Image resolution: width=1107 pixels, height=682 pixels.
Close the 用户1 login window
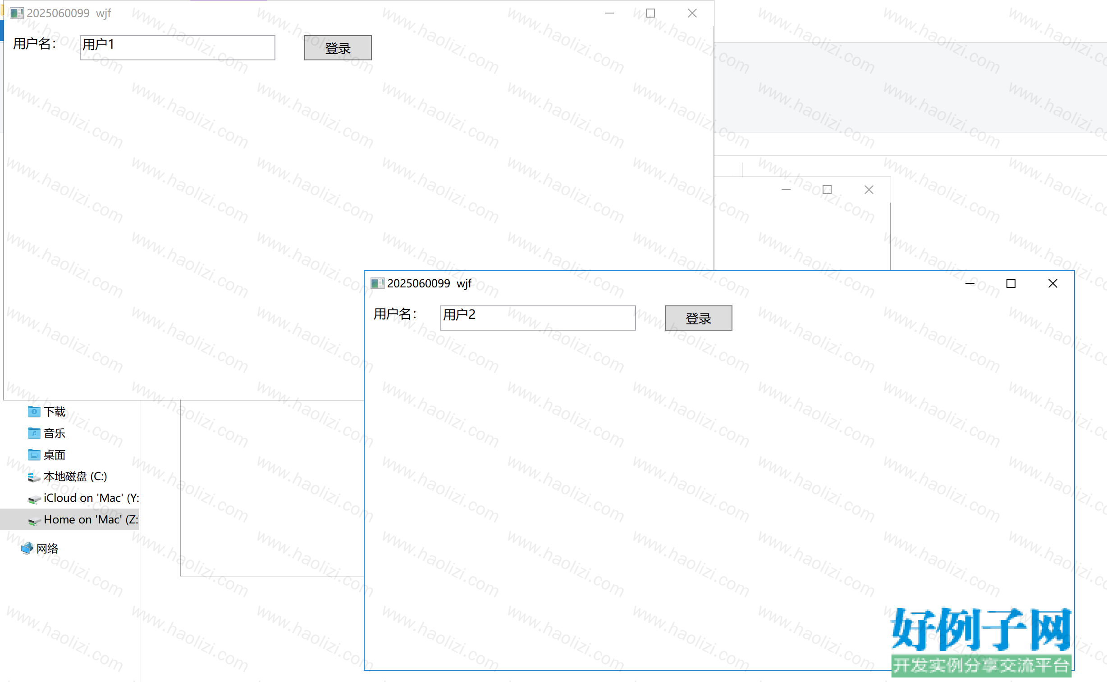tap(692, 13)
